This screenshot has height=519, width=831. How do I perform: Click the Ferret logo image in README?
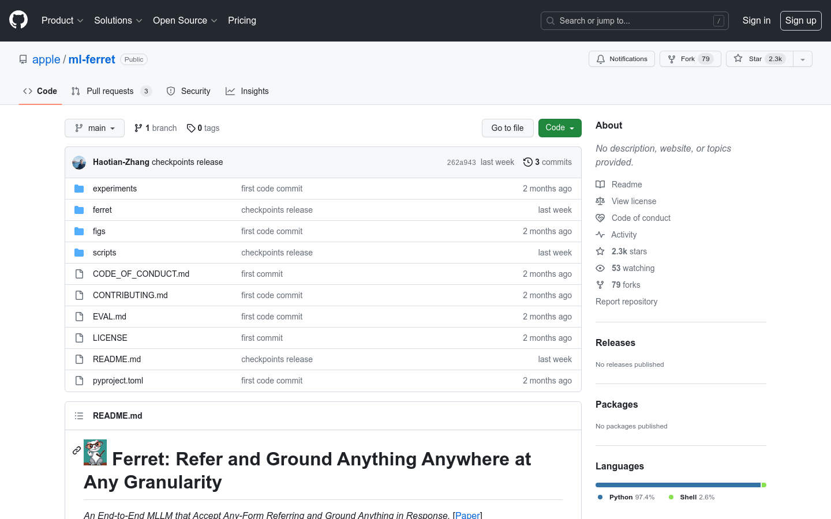[95, 452]
